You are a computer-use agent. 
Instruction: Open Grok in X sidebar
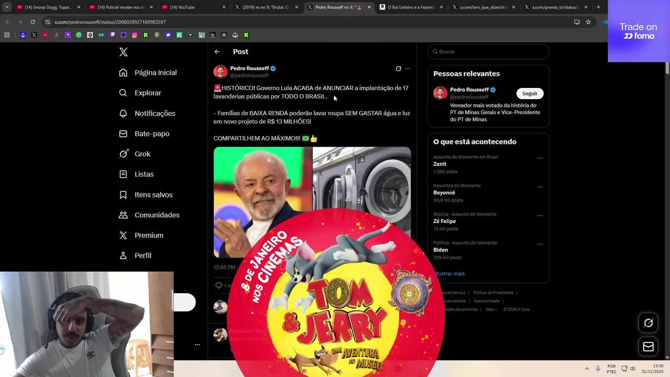coord(135,154)
